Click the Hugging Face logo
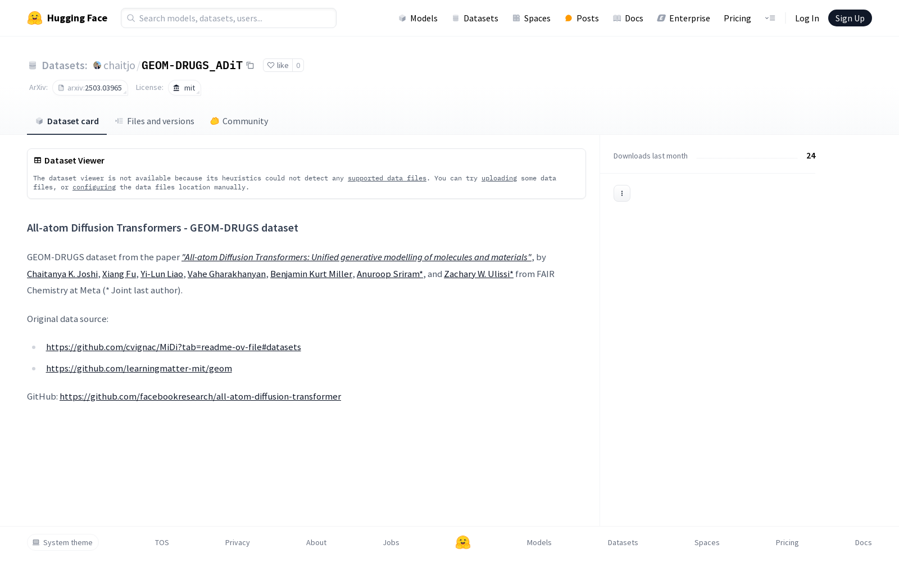The height and width of the screenshot is (562, 899). pyautogui.click(x=67, y=18)
